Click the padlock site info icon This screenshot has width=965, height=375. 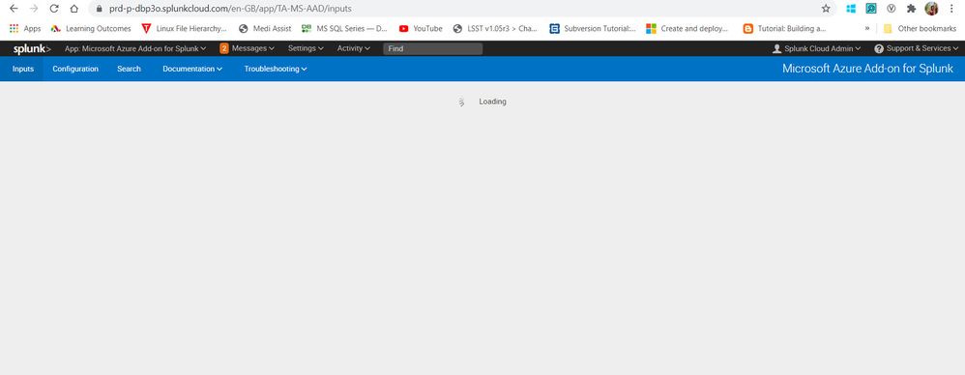click(99, 10)
